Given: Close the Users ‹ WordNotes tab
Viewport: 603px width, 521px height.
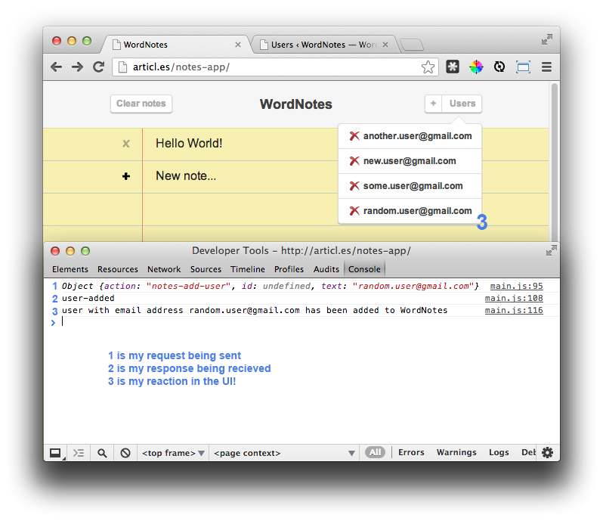Looking at the screenshot, I should click(x=385, y=45).
